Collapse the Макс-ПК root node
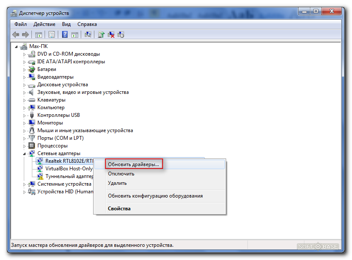352x260 pixels. [x=17, y=46]
